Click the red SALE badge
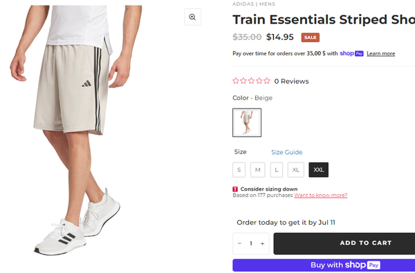 click(310, 37)
